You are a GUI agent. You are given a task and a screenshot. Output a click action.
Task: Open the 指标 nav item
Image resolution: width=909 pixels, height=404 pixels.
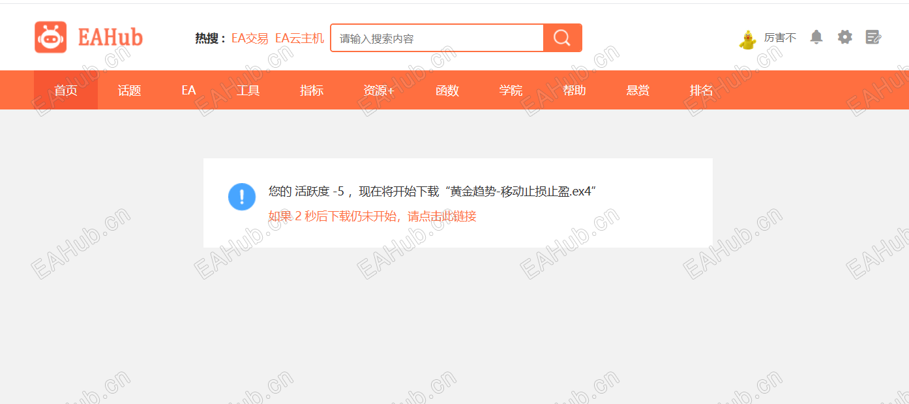312,91
